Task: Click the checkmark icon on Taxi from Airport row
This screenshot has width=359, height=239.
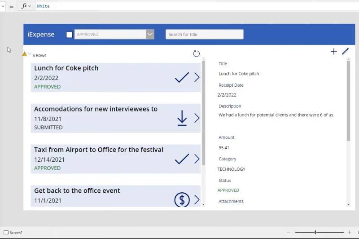Action: pyautogui.click(x=182, y=159)
